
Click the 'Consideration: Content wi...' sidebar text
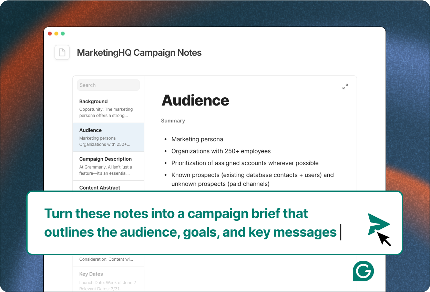(106, 259)
